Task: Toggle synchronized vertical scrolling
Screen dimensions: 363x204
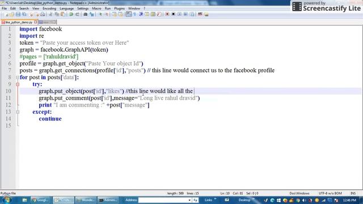Action: click(115, 14)
